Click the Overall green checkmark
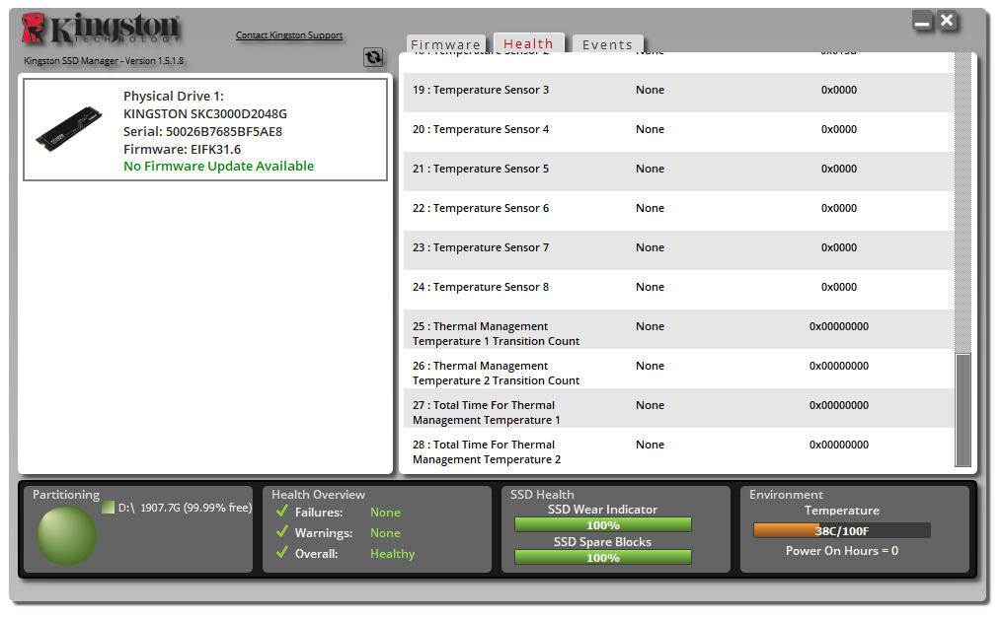The height and width of the screenshot is (618, 1002). pyautogui.click(x=281, y=553)
